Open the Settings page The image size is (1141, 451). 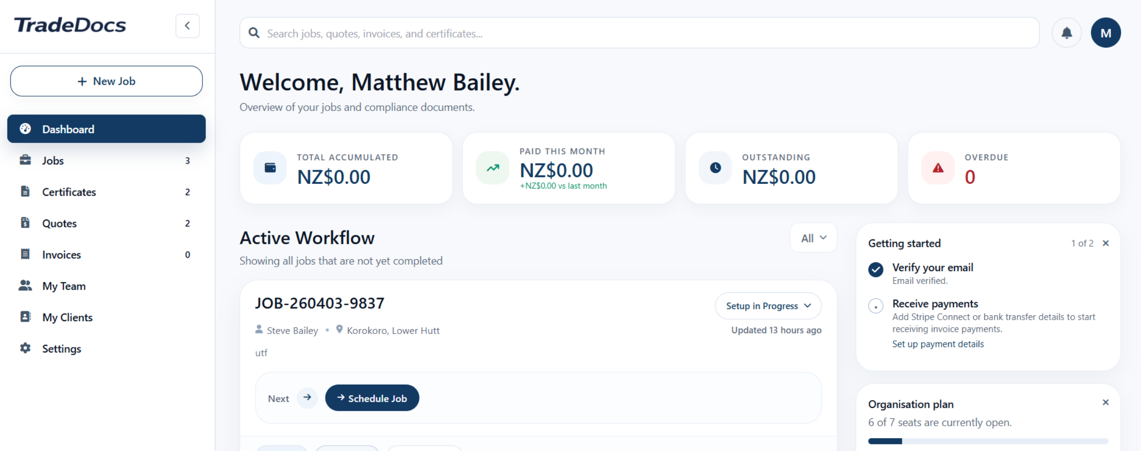point(62,348)
